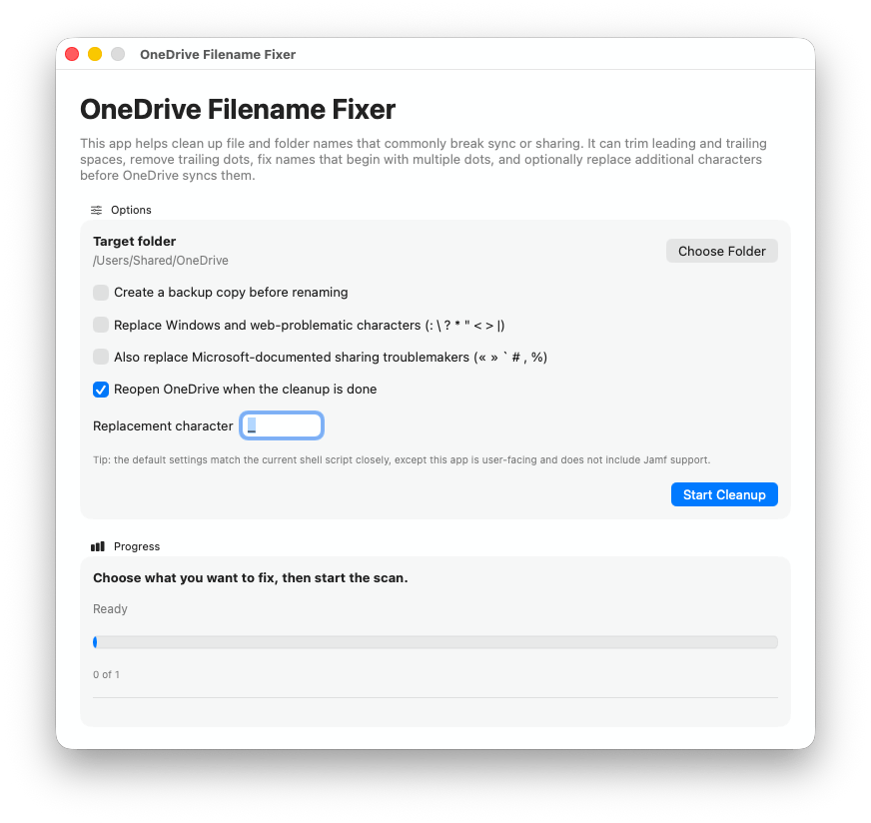
Task: Enable Microsoft-documented sharing troublemakers replacement
Action: pyautogui.click(x=101, y=357)
